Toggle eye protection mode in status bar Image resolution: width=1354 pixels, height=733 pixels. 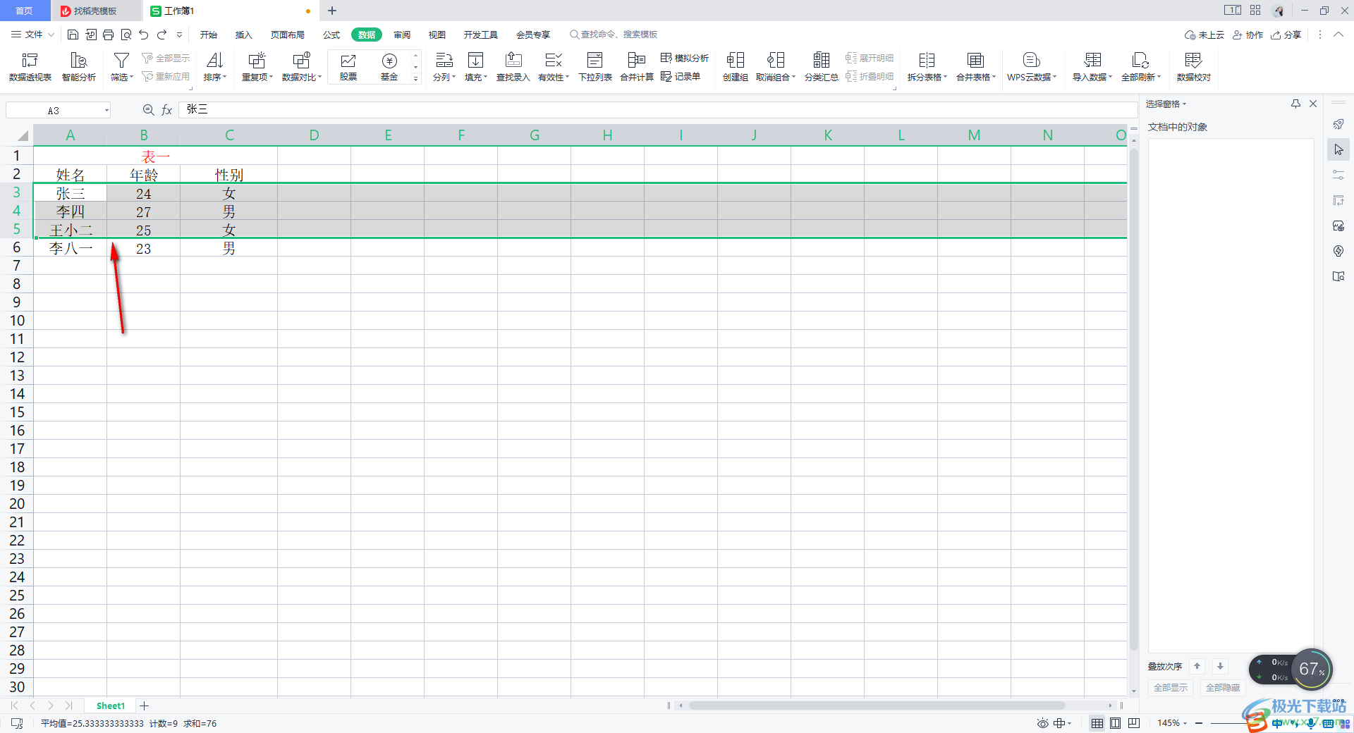click(x=1042, y=723)
